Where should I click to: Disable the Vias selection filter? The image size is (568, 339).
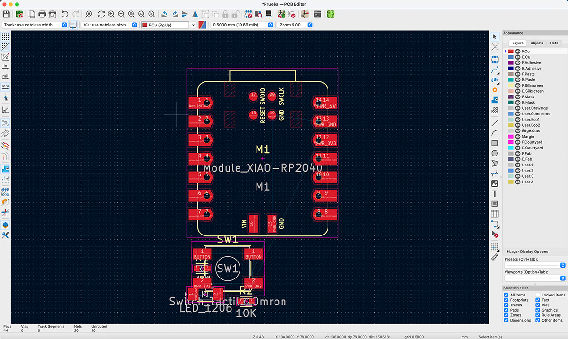click(x=537, y=305)
